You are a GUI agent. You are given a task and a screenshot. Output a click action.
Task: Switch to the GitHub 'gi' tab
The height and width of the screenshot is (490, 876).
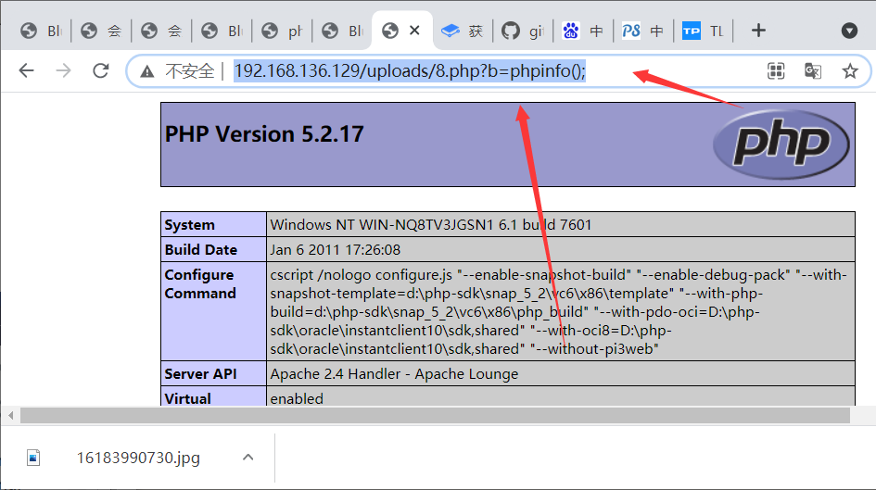point(523,31)
